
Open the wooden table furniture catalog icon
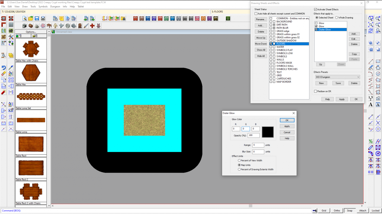point(49,26)
